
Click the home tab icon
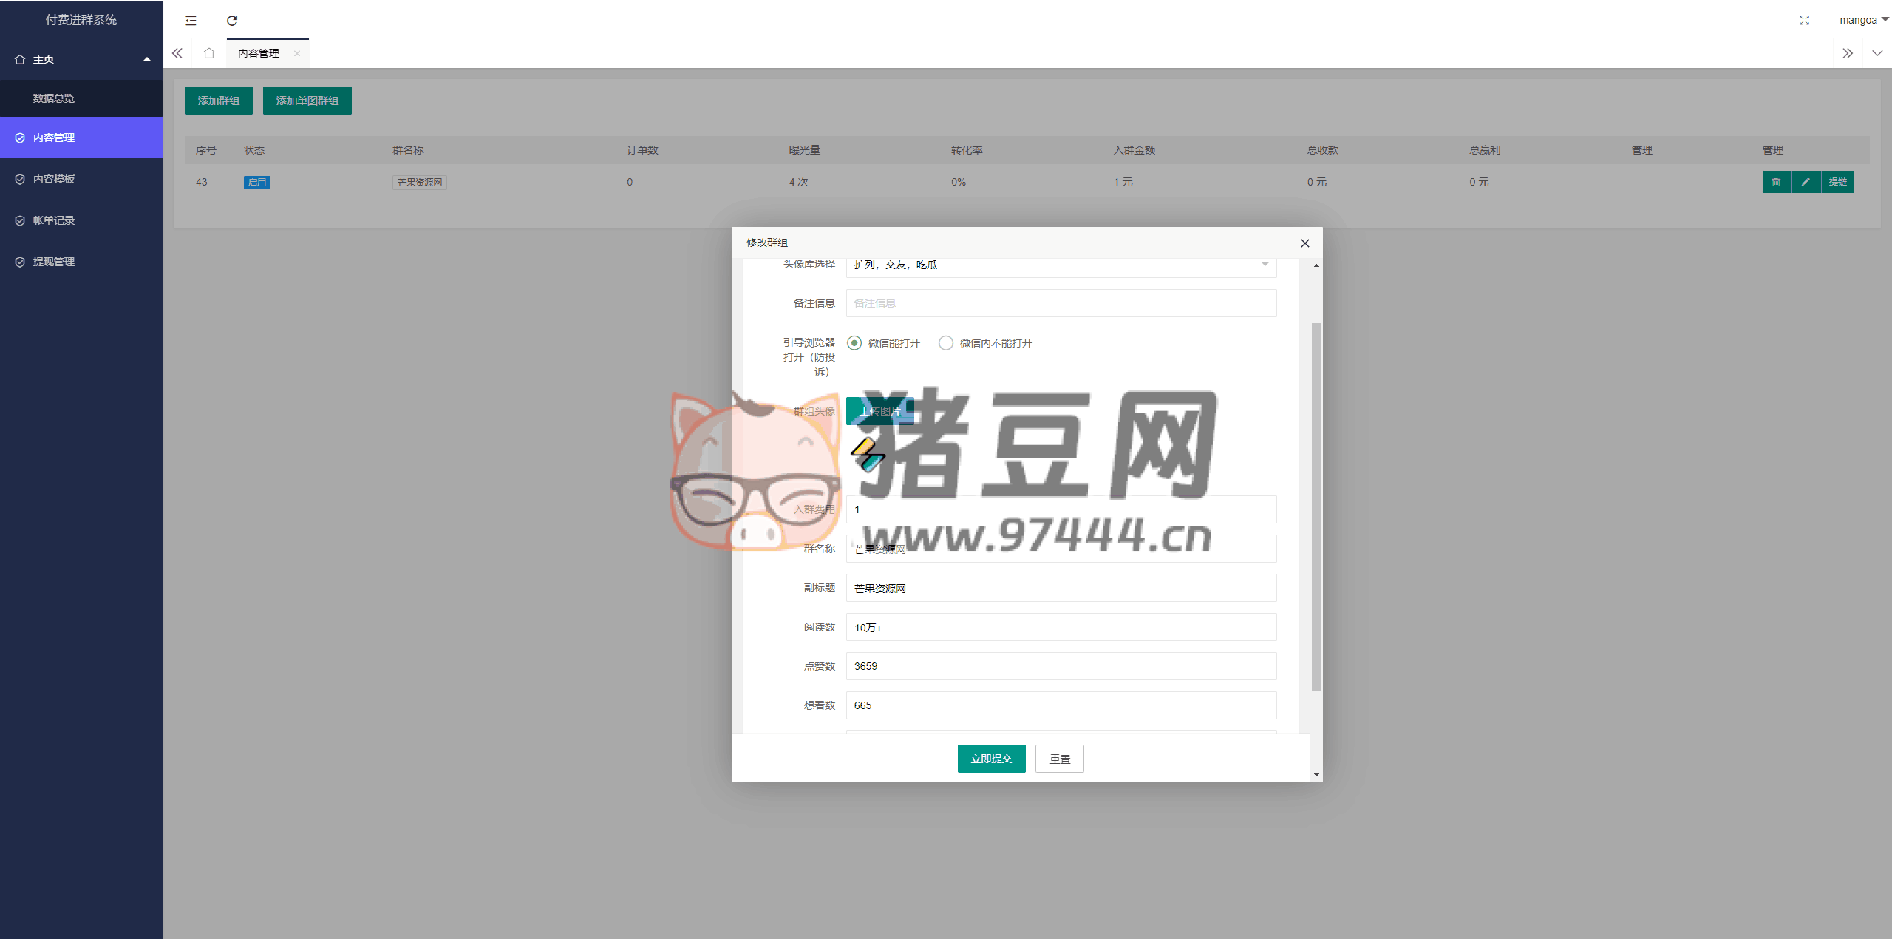click(x=209, y=53)
